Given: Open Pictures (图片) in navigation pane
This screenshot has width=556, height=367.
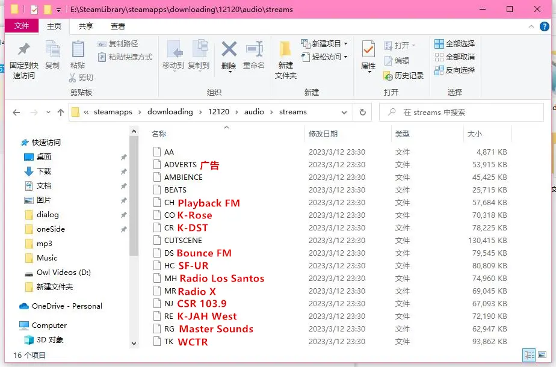Looking at the screenshot, I should pyautogui.click(x=37, y=200).
